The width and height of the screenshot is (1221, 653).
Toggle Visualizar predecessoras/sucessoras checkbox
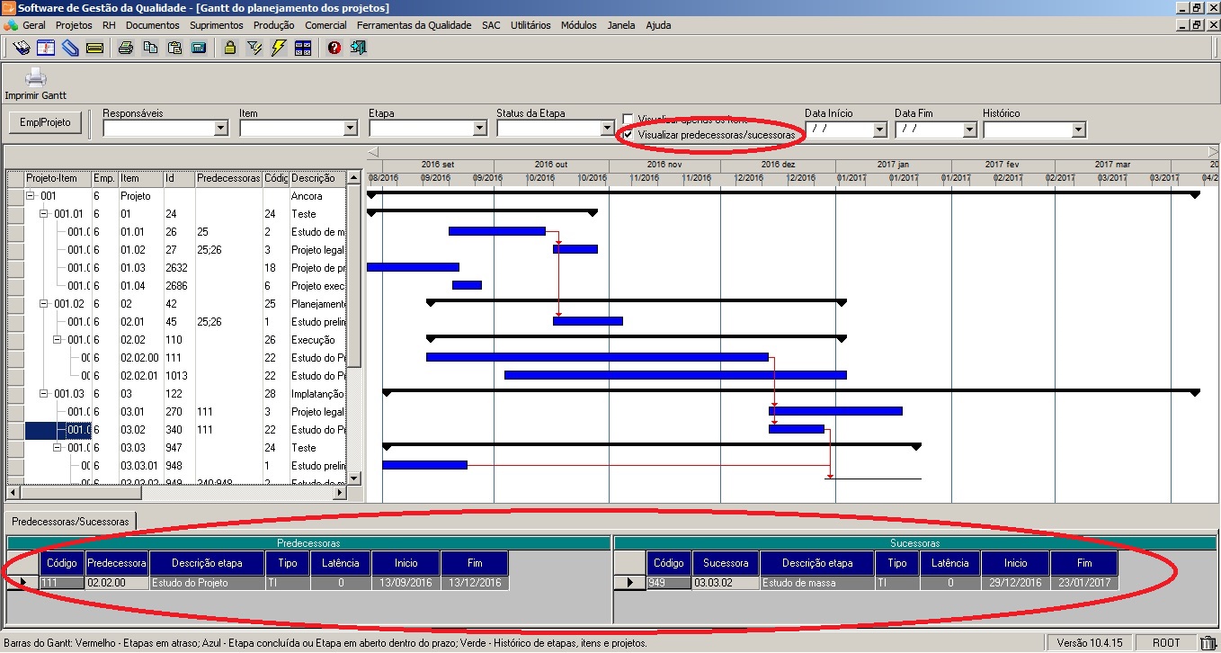(x=628, y=134)
